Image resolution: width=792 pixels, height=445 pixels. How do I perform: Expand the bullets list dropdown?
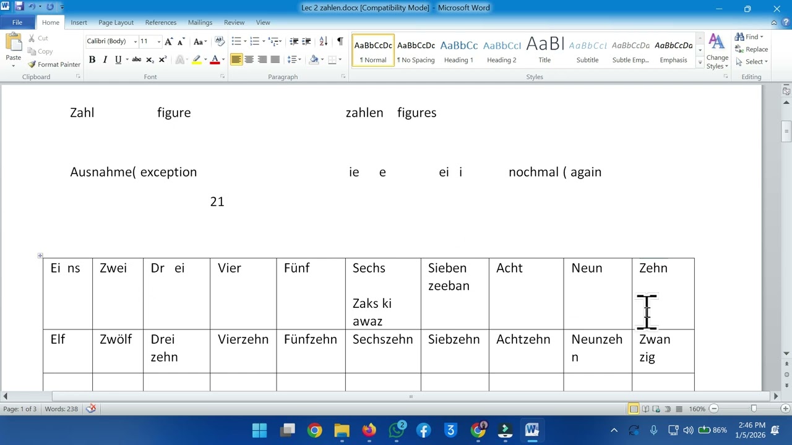point(245,41)
